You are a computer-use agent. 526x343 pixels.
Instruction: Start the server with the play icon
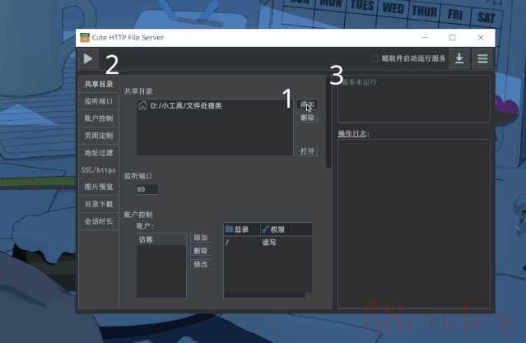(88, 58)
